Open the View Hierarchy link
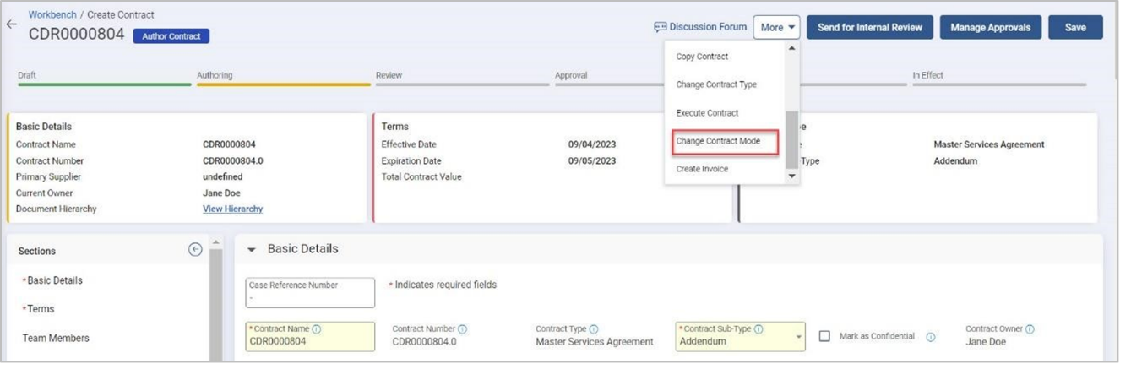This screenshot has height=380, width=1131. [x=232, y=209]
